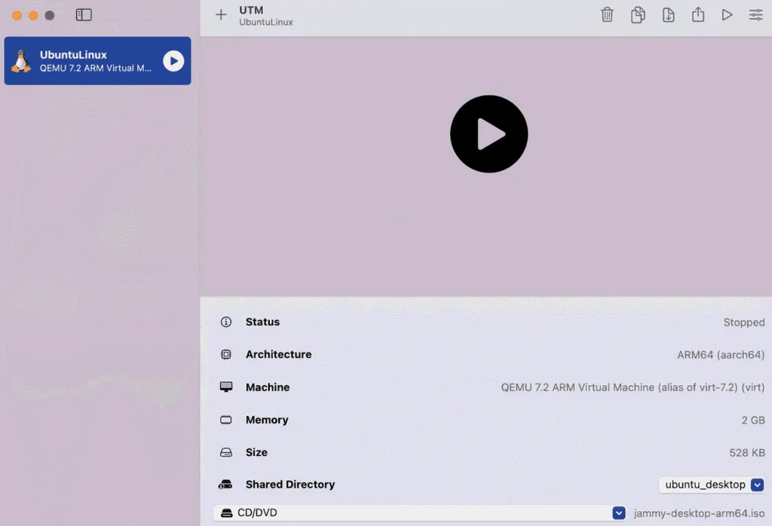Share the VM using the share icon
Screen dimensions: 772x526
click(698, 15)
